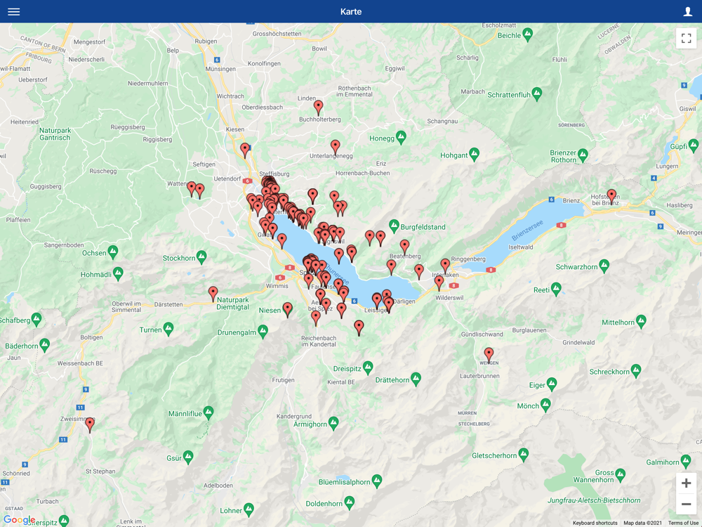Click the Kandergrund town label
This screenshot has width=702, height=527.
point(293,416)
